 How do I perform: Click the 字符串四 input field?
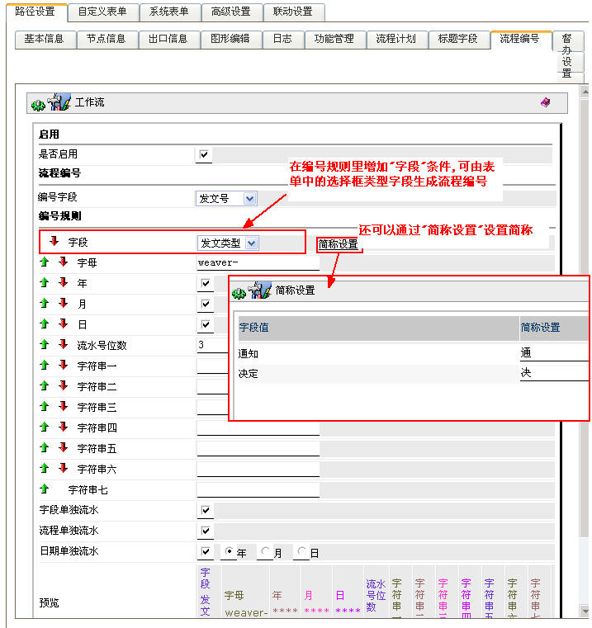pos(258,428)
